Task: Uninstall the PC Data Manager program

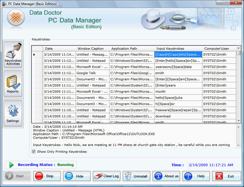Action: (136, 176)
